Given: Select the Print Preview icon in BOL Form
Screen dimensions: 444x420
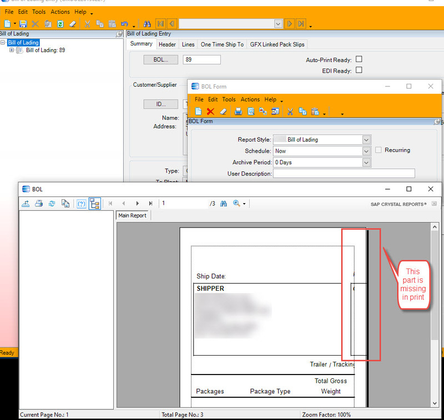Looking at the screenshot, I should 251,112.
